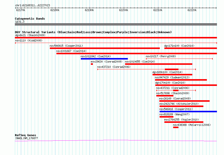Select the esv2764255 red bar
Viewport: 224px width, 155px height.
pyautogui.click(x=184, y=122)
